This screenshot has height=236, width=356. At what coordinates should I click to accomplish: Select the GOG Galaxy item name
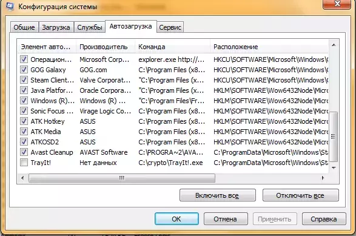pyautogui.click(x=48, y=70)
